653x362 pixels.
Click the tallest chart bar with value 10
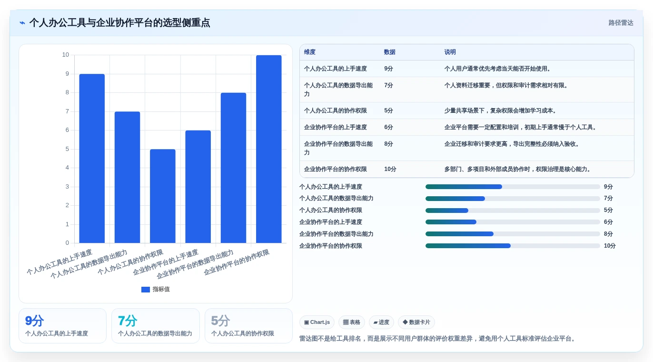269,149
